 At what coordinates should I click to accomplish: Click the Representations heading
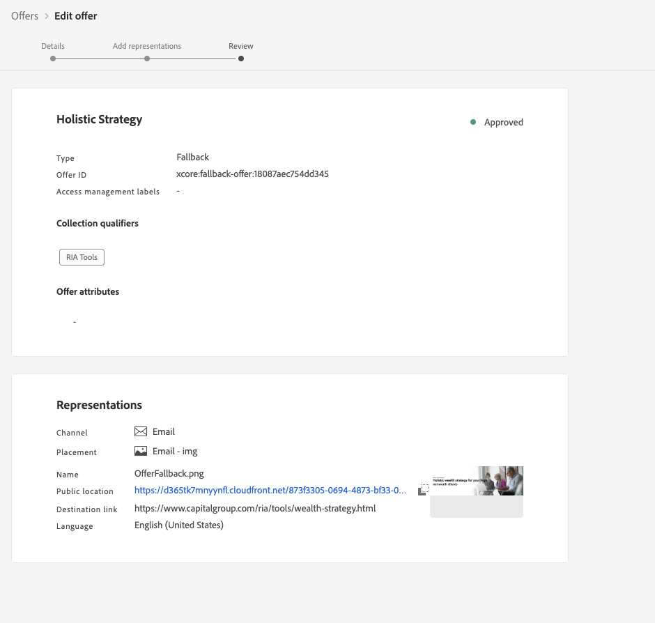(100, 405)
